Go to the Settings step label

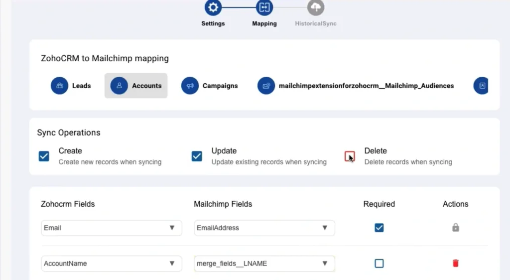(x=213, y=23)
